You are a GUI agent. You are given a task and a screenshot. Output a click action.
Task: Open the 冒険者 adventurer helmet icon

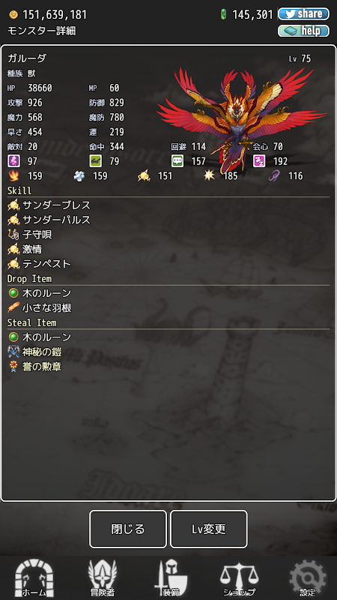coord(102,577)
